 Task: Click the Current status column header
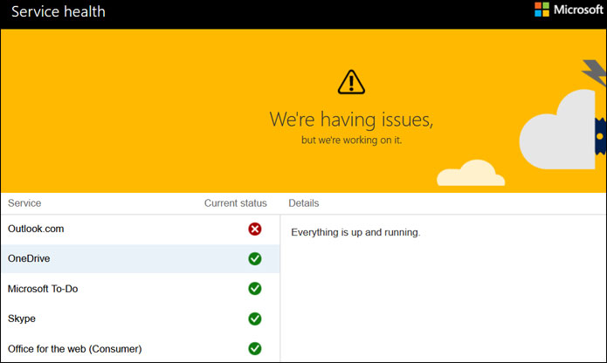click(x=235, y=203)
